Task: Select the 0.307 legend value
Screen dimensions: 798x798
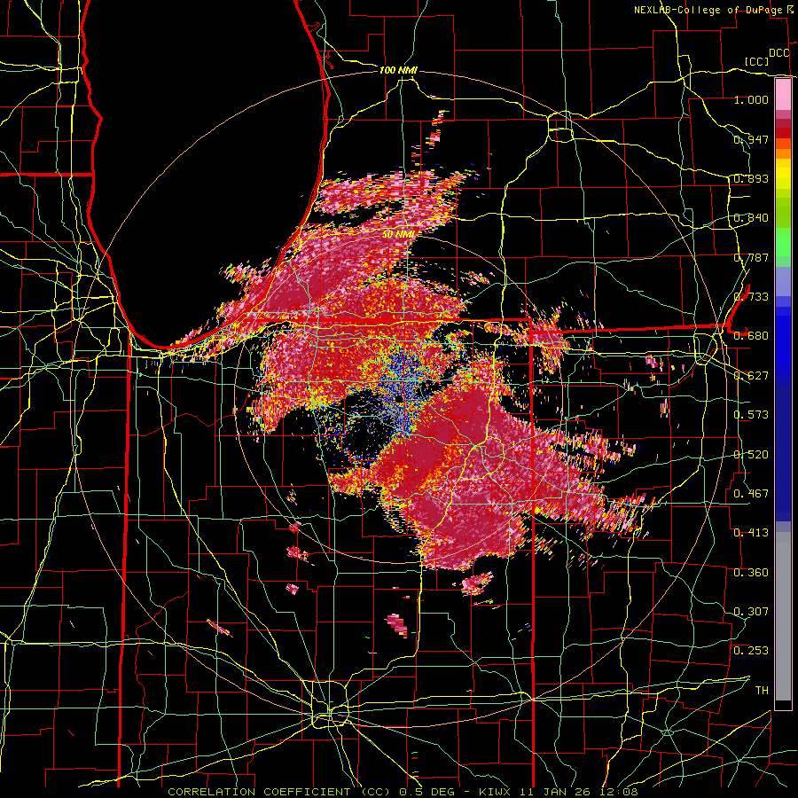Action: [751, 612]
